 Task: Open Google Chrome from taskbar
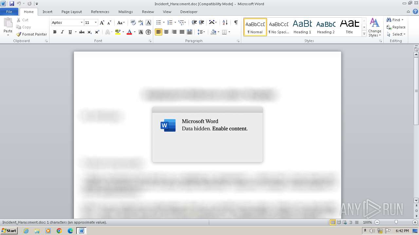[59, 231]
